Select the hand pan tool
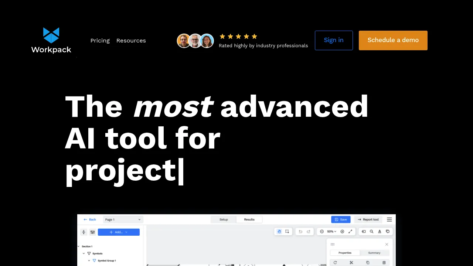Screen dimensions: 473x266 click(x=279, y=231)
